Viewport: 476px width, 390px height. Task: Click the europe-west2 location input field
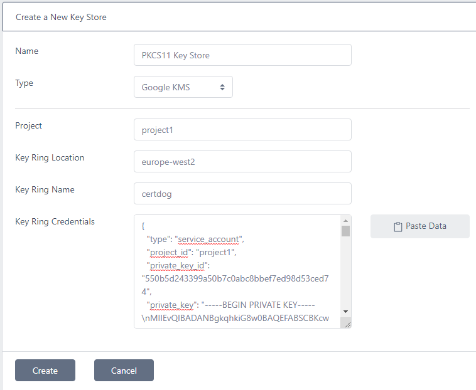coord(242,162)
